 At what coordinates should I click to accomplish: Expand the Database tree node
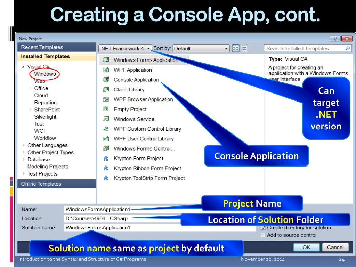pyautogui.click(x=24, y=159)
